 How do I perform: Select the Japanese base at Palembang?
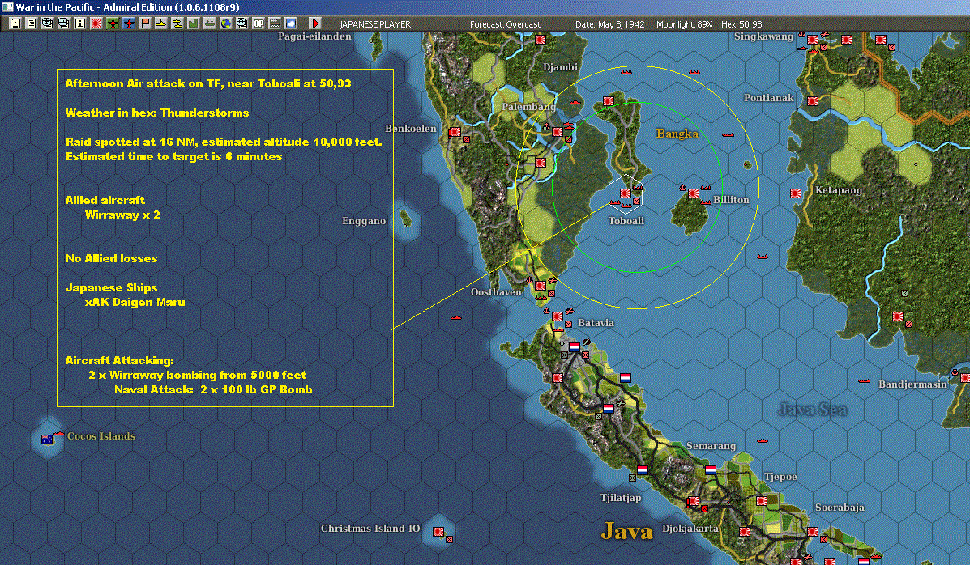pyautogui.click(x=558, y=132)
